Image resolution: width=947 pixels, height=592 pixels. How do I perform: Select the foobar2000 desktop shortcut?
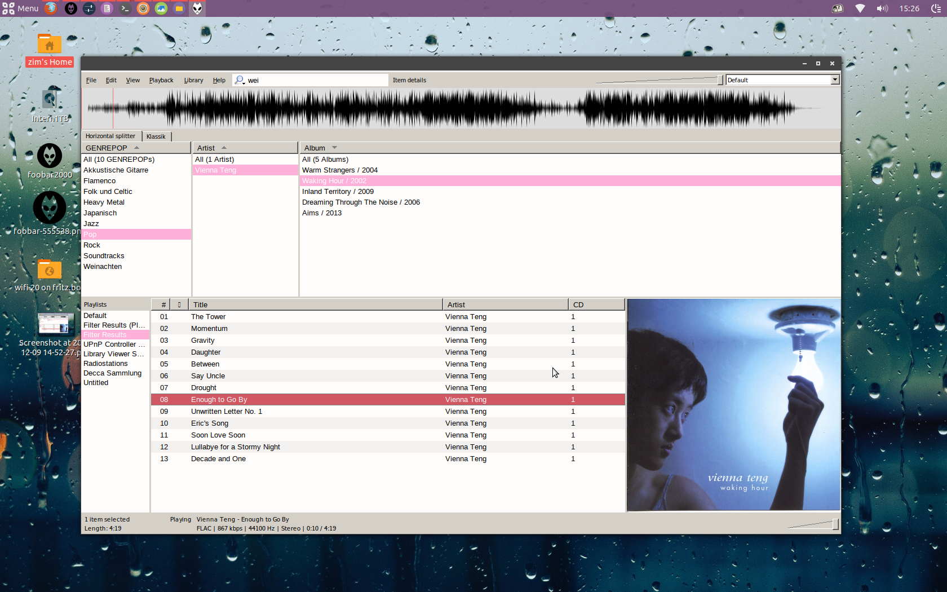[50, 161]
